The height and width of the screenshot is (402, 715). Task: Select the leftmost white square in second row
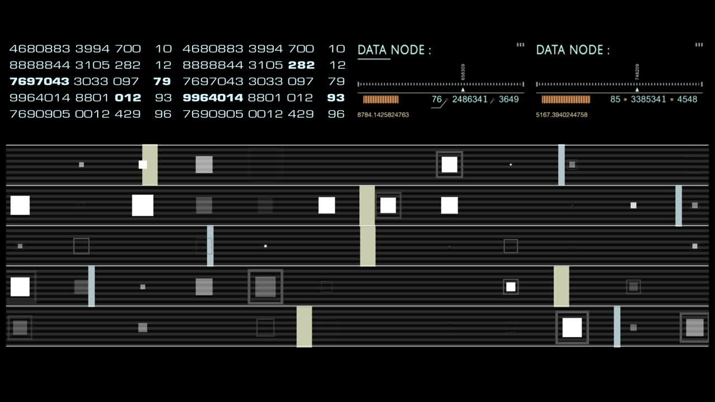pyautogui.click(x=20, y=205)
